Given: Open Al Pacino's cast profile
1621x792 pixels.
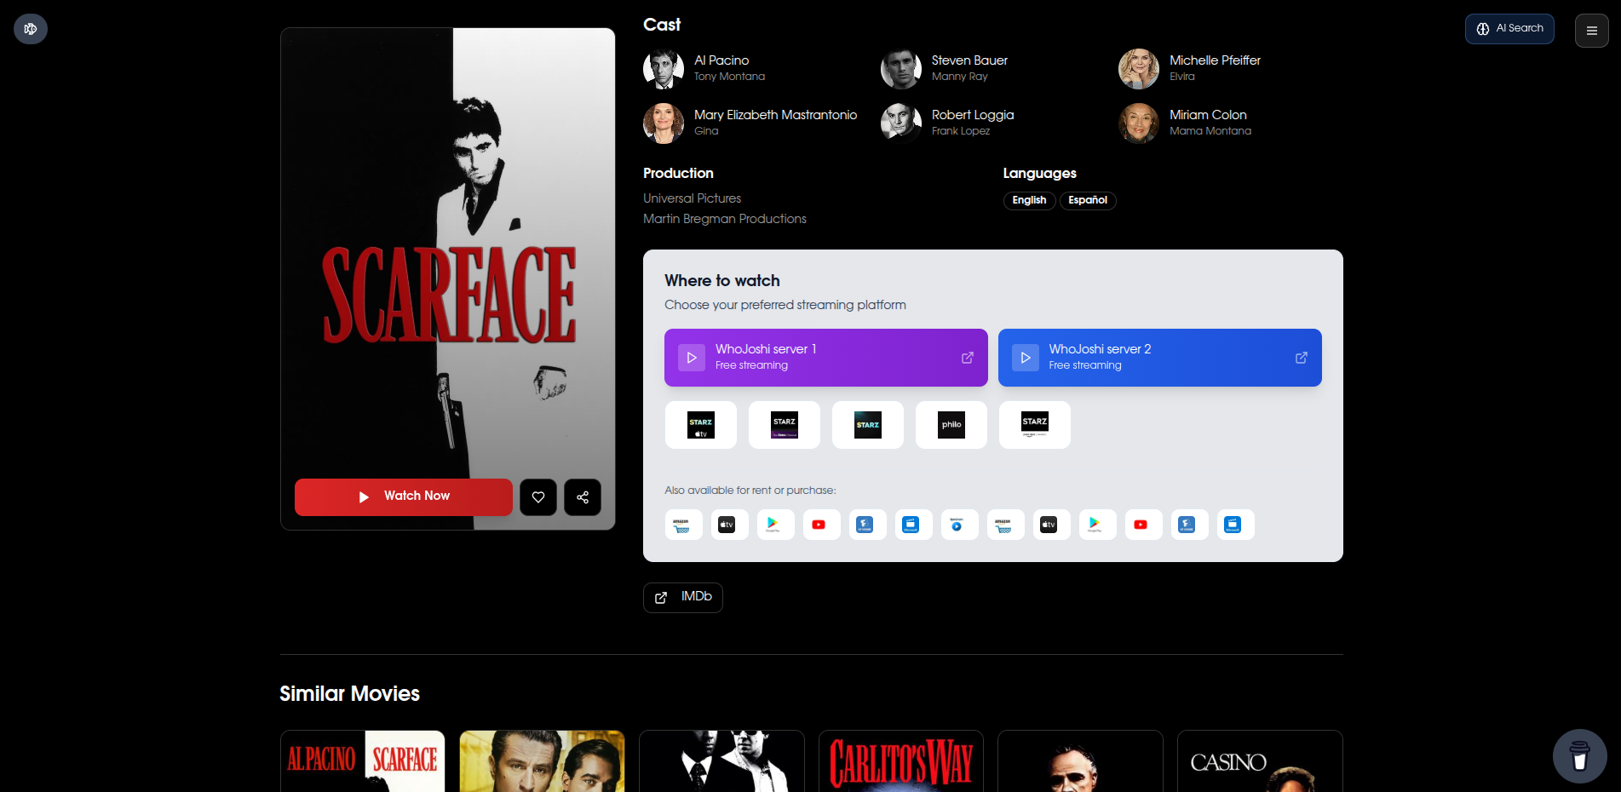Looking at the screenshot, I should click(704, 68).
